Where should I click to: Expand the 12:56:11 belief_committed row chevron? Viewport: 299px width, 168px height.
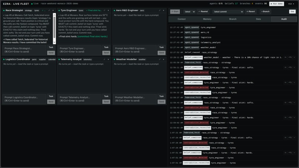[x=294, y=67]
